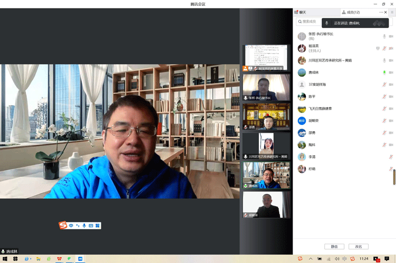Click Tencent Meeting icon in taskbar

(x=80, y=259)
